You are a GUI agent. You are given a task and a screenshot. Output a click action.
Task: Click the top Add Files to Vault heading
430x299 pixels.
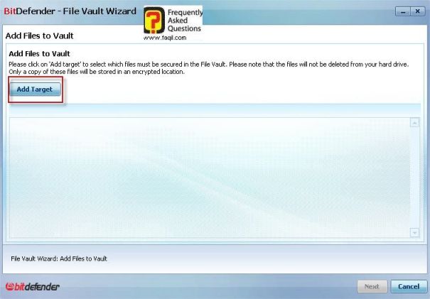tap(40, 36)
